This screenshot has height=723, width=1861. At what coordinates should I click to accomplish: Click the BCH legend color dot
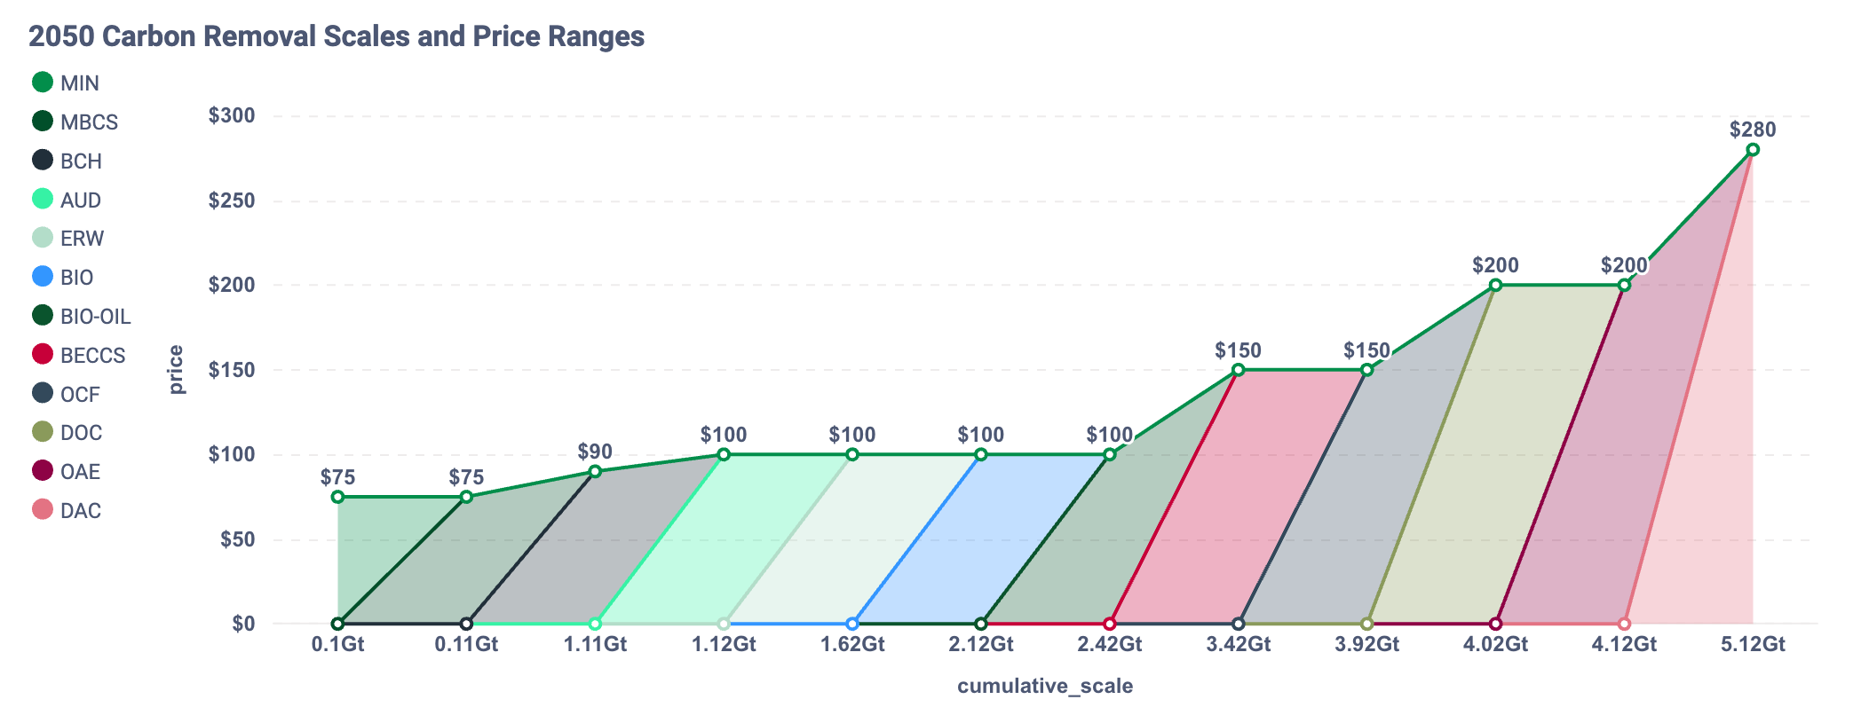[x=43, y=161]
